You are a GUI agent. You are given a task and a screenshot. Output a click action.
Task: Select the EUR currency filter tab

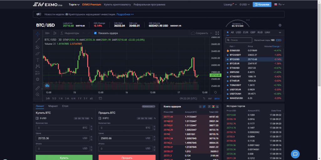pos(245,32)
